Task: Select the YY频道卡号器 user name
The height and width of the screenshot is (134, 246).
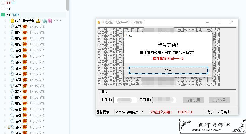Action: tap(25, 21)
